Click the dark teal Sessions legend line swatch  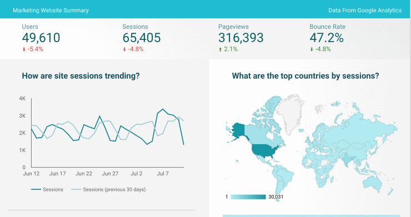tap(36, 189)
